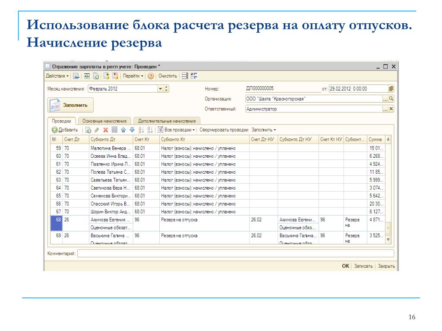
Task: Click the green plus Добавить icon
Action: tap(54, 130)
